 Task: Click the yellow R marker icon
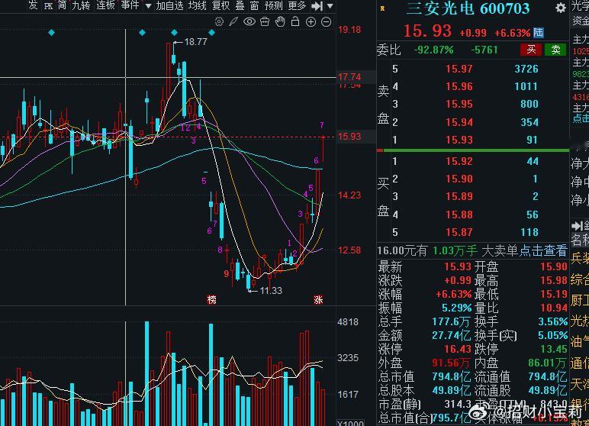(382, 8)
